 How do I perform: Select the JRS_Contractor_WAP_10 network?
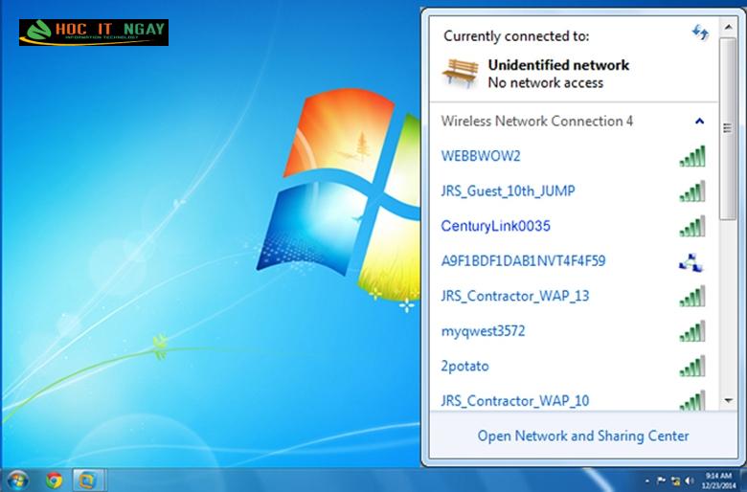coord(574,398)
